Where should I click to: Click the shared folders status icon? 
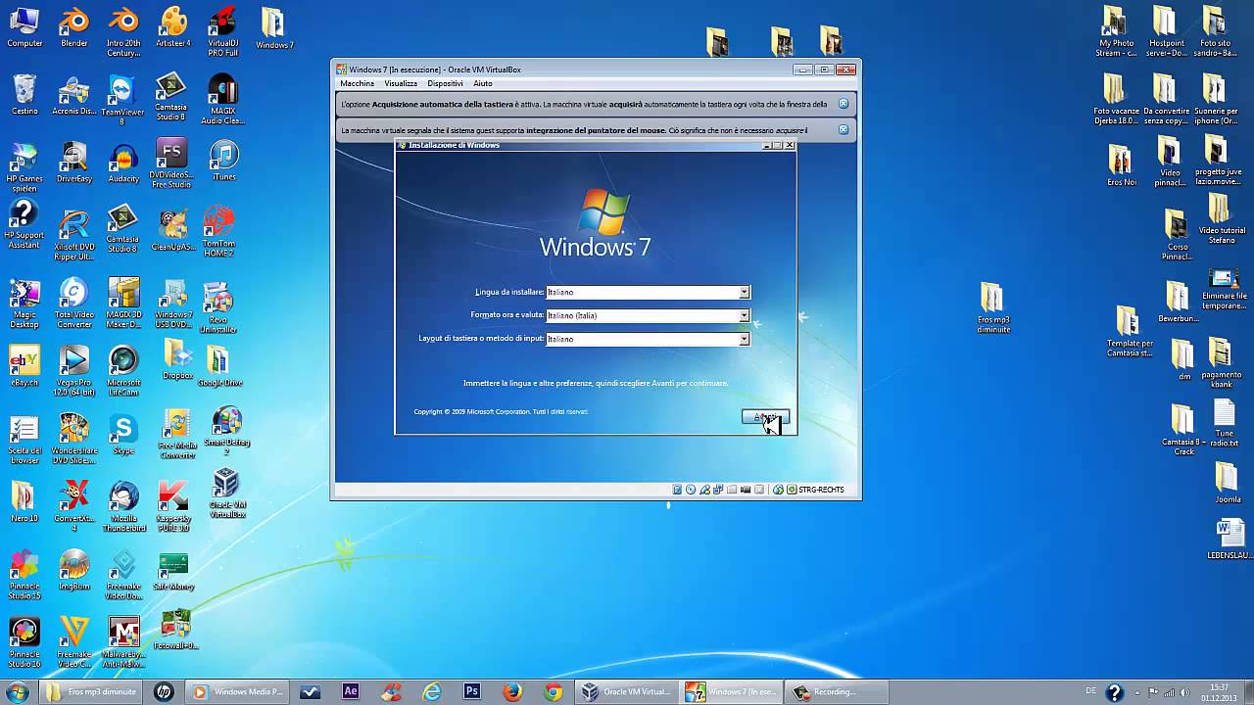[732, 490]
